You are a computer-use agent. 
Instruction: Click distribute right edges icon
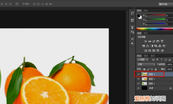(x=10, y=4)
